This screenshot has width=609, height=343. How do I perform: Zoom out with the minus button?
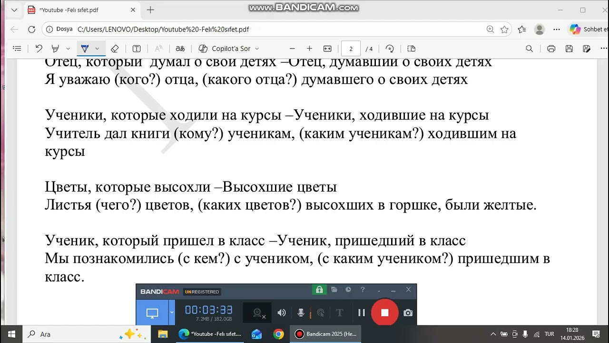[x=292, y=49]
